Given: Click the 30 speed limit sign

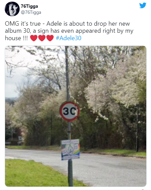Looking at the screenshot, I should click(x=70, y=111).
